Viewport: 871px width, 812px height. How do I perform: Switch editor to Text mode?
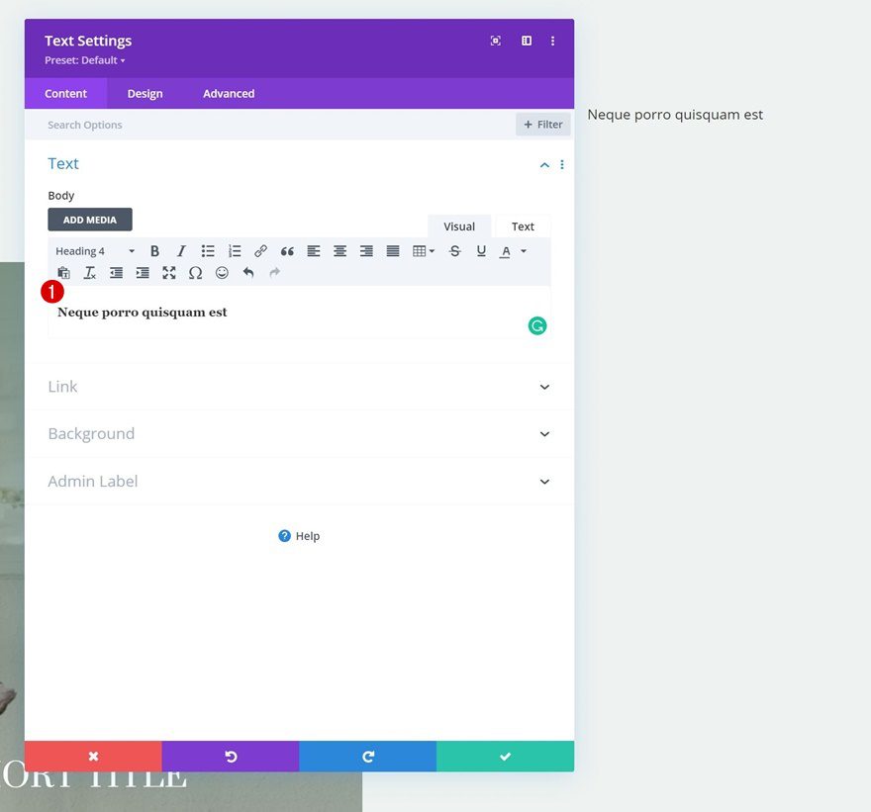click(x=523, y=226)
